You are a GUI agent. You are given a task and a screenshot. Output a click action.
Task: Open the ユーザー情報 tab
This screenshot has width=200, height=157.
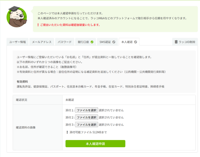coord(18,42)
